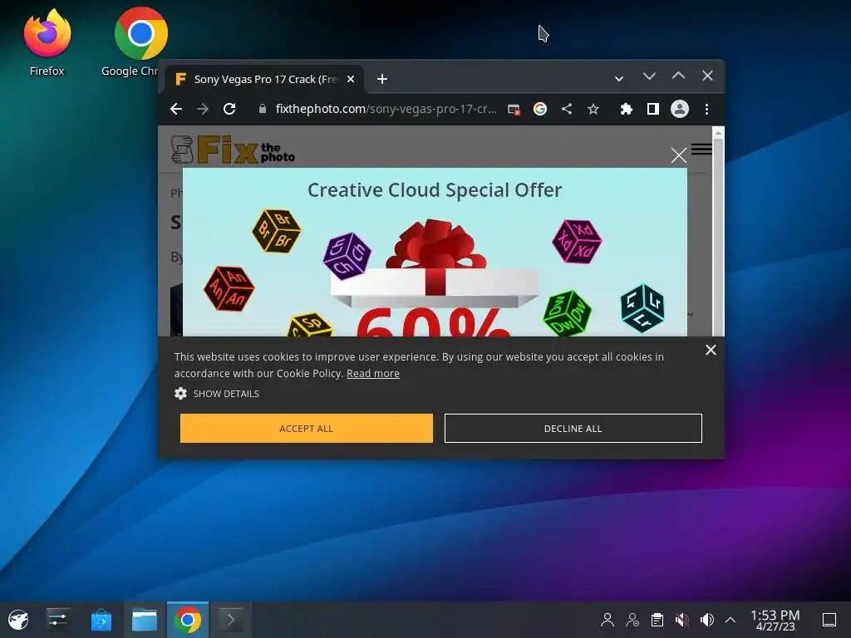This screenshot has width=851, height=638.
Task: Click the ACCEPT ALL cookies button
Action: [307, 428]
